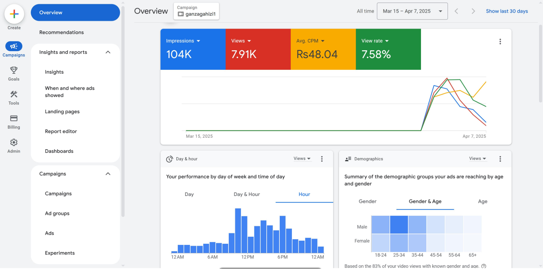Viewport: 543px width, 269px height.
Task: Switch to the Day & Hour tab
Action: pos(246,194)
